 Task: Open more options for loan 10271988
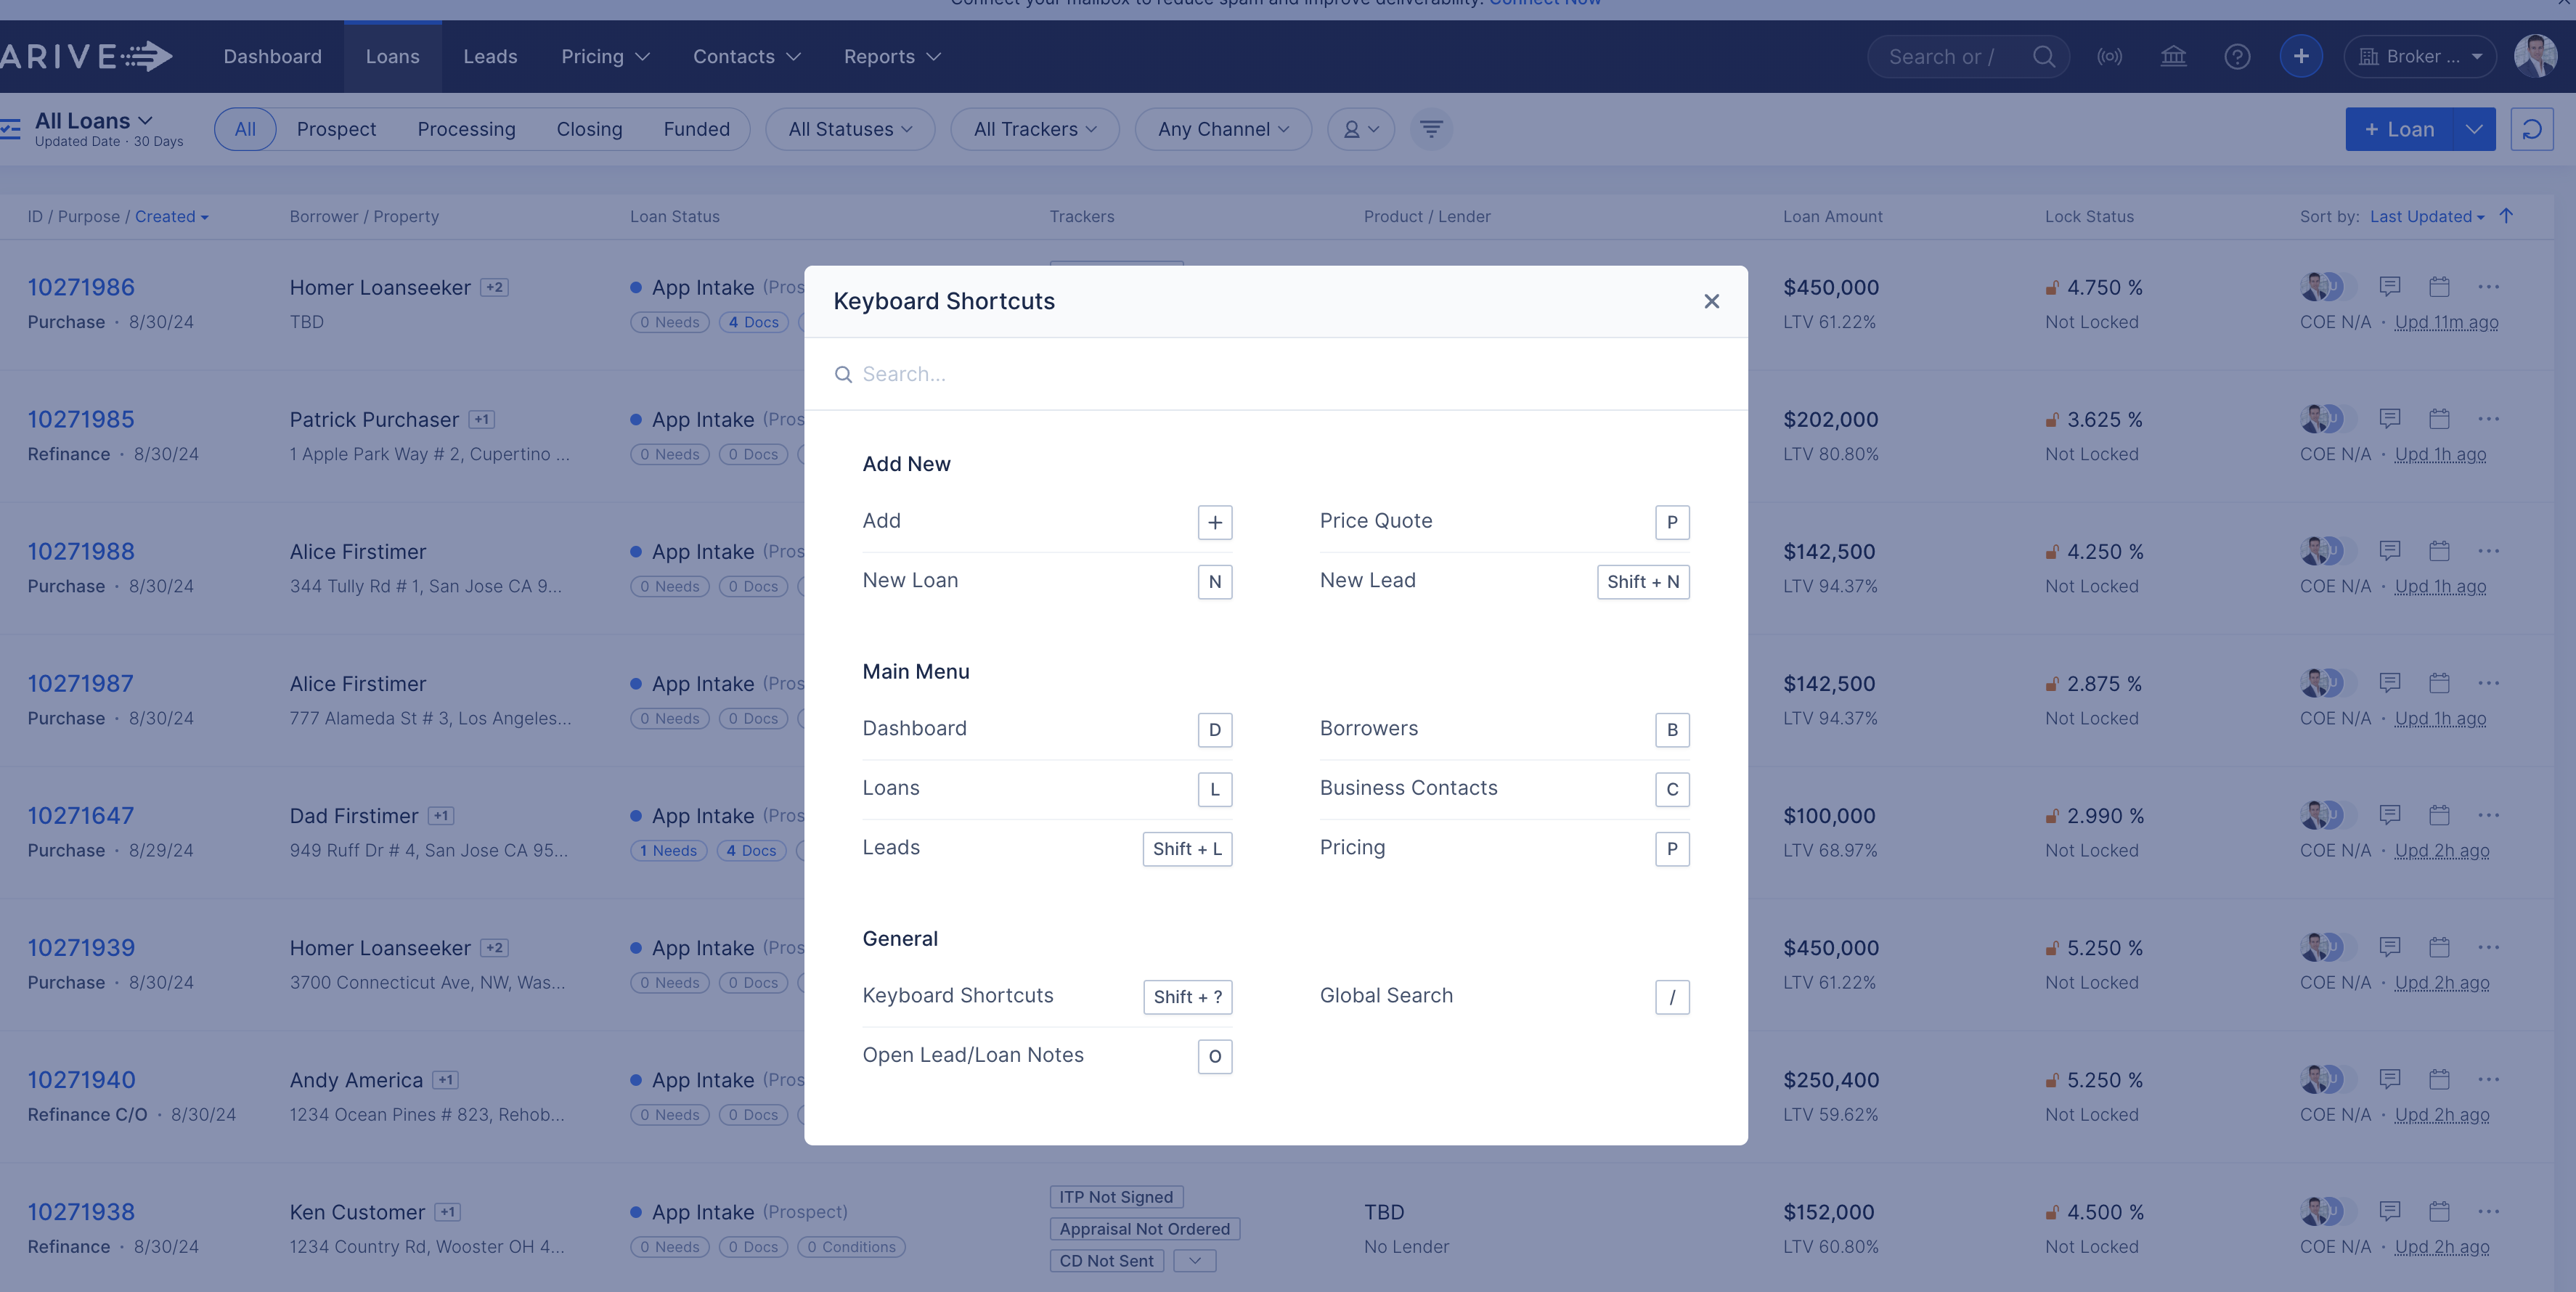click(x=2488, y=551)
